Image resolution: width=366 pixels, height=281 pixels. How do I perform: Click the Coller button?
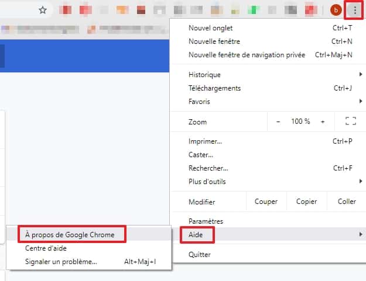coord(347,202)
